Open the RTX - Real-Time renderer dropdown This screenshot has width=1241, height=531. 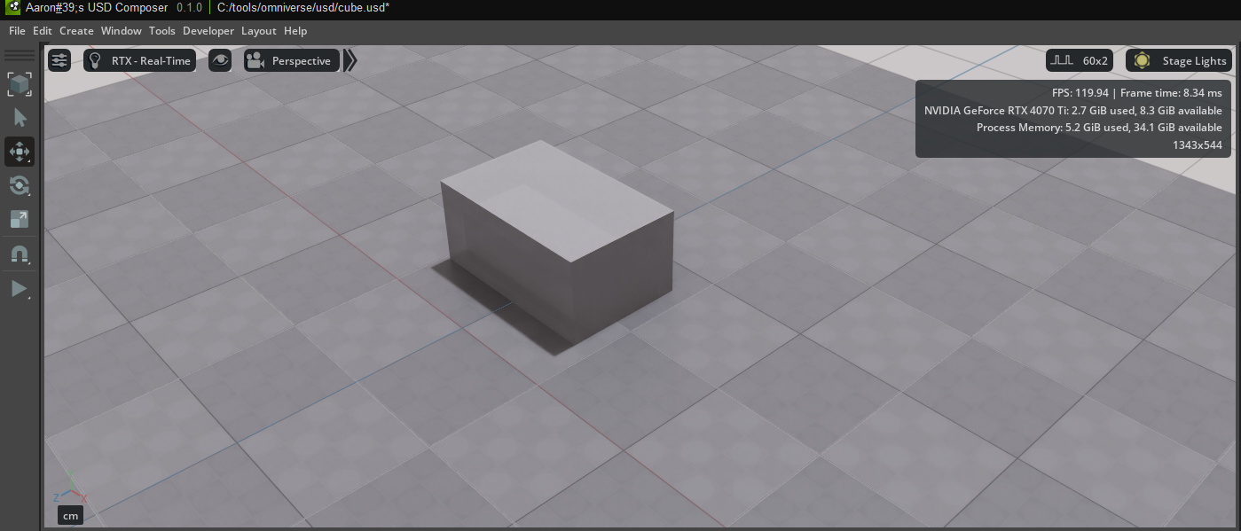139,60
